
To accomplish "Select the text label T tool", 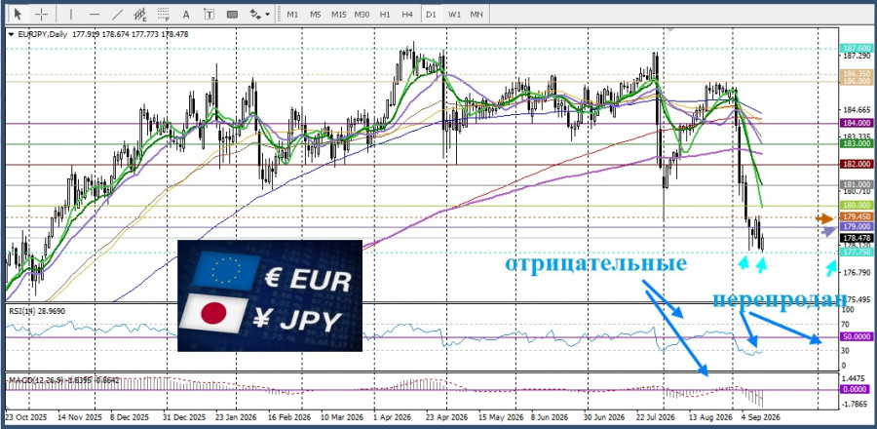I will coord(210,14).
